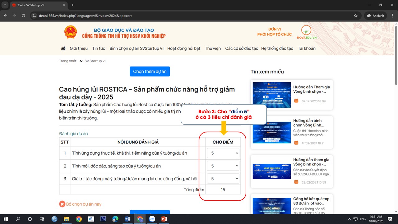Click the Trang nhất breadcrumb link

pyautogui.click(x=68, y=61)
